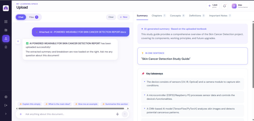Expand the sidebar with chevron arrow
254x121 pixels.
[6, 114]
